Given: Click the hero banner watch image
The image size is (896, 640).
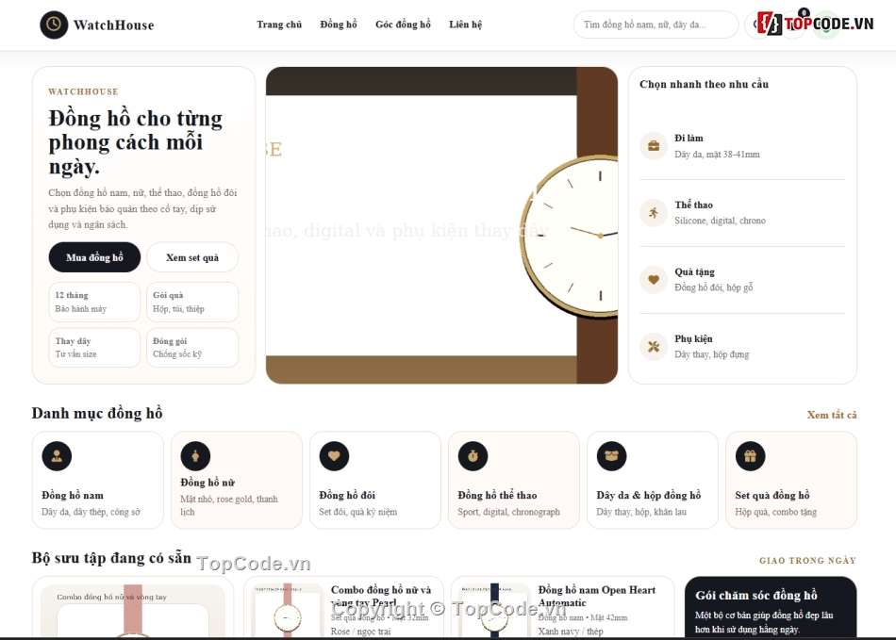Looking at the screenshot, I should click(441, 225).
